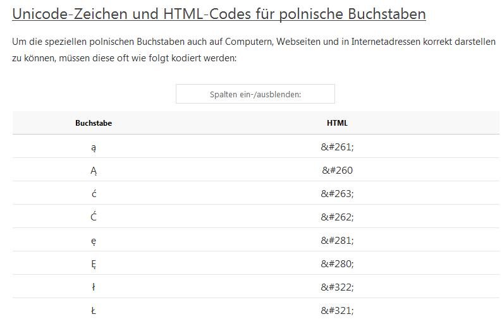Select the lowercase ą letter cell
This screenshot has width=502, height=319.
(94, 147)
